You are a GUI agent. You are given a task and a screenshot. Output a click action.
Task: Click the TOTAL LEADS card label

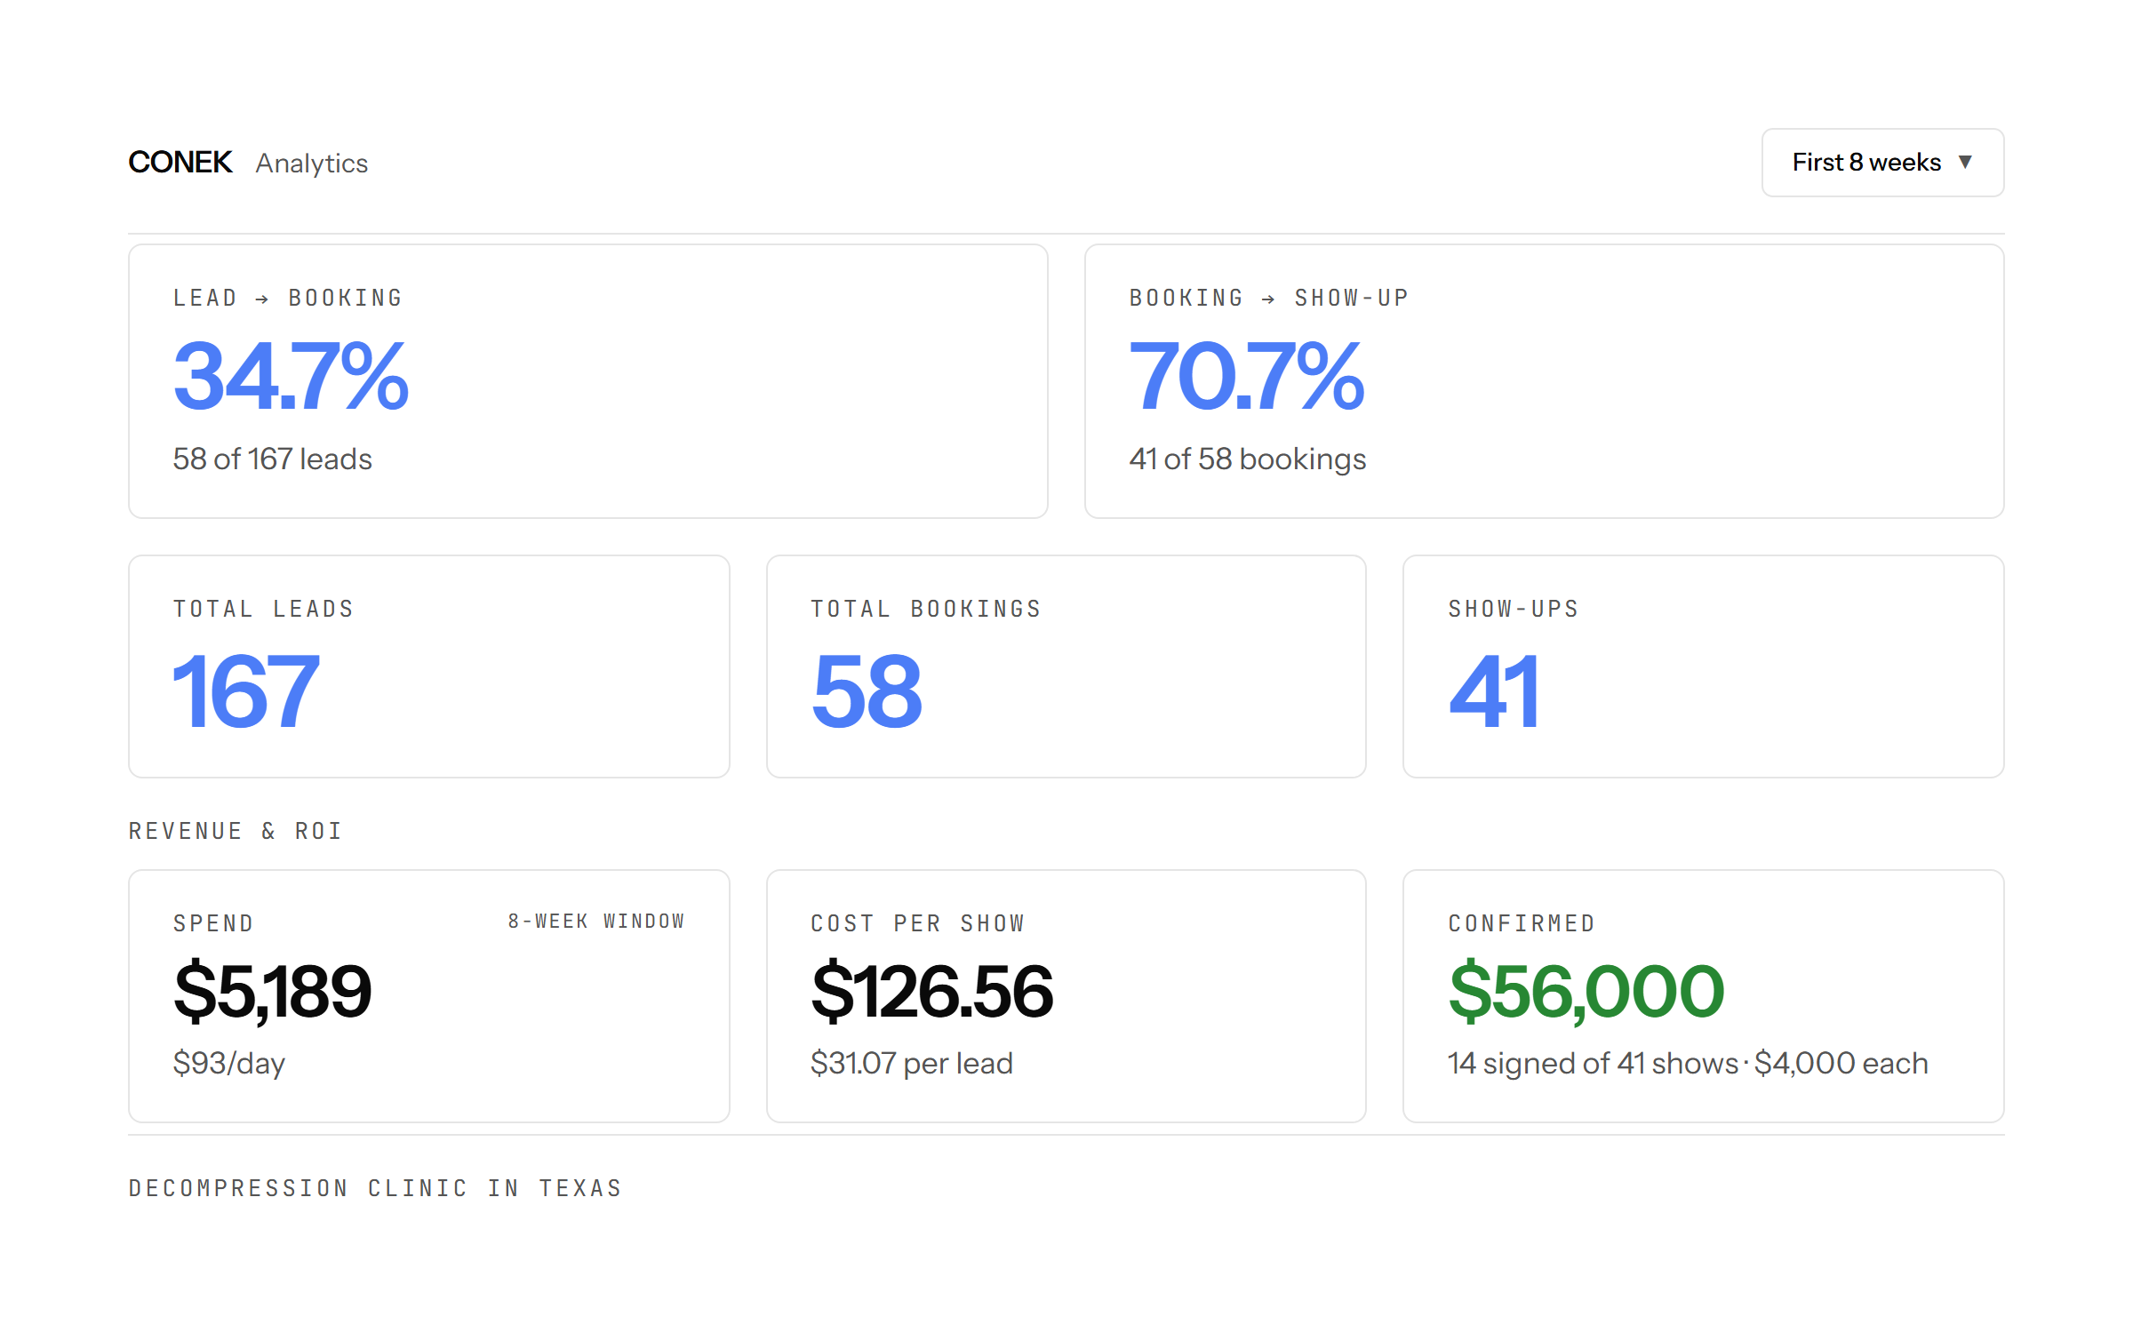point(264,609)
